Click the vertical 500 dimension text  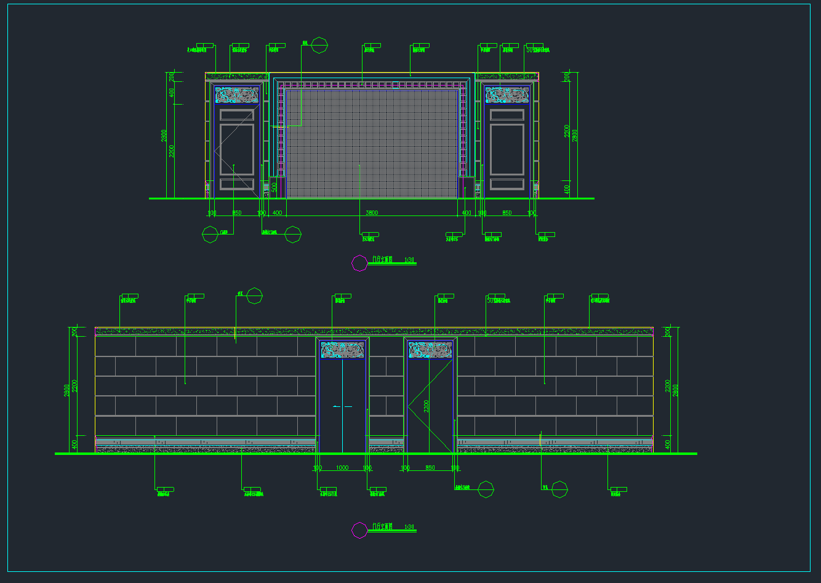pyautogui.click(x=274, y=188)
